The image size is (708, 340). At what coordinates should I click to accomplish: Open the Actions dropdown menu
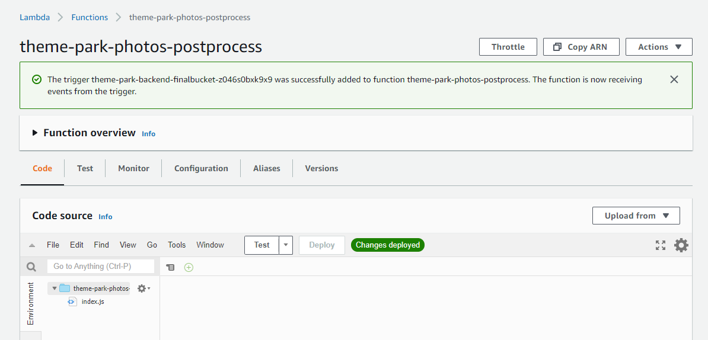coord(659,47)
